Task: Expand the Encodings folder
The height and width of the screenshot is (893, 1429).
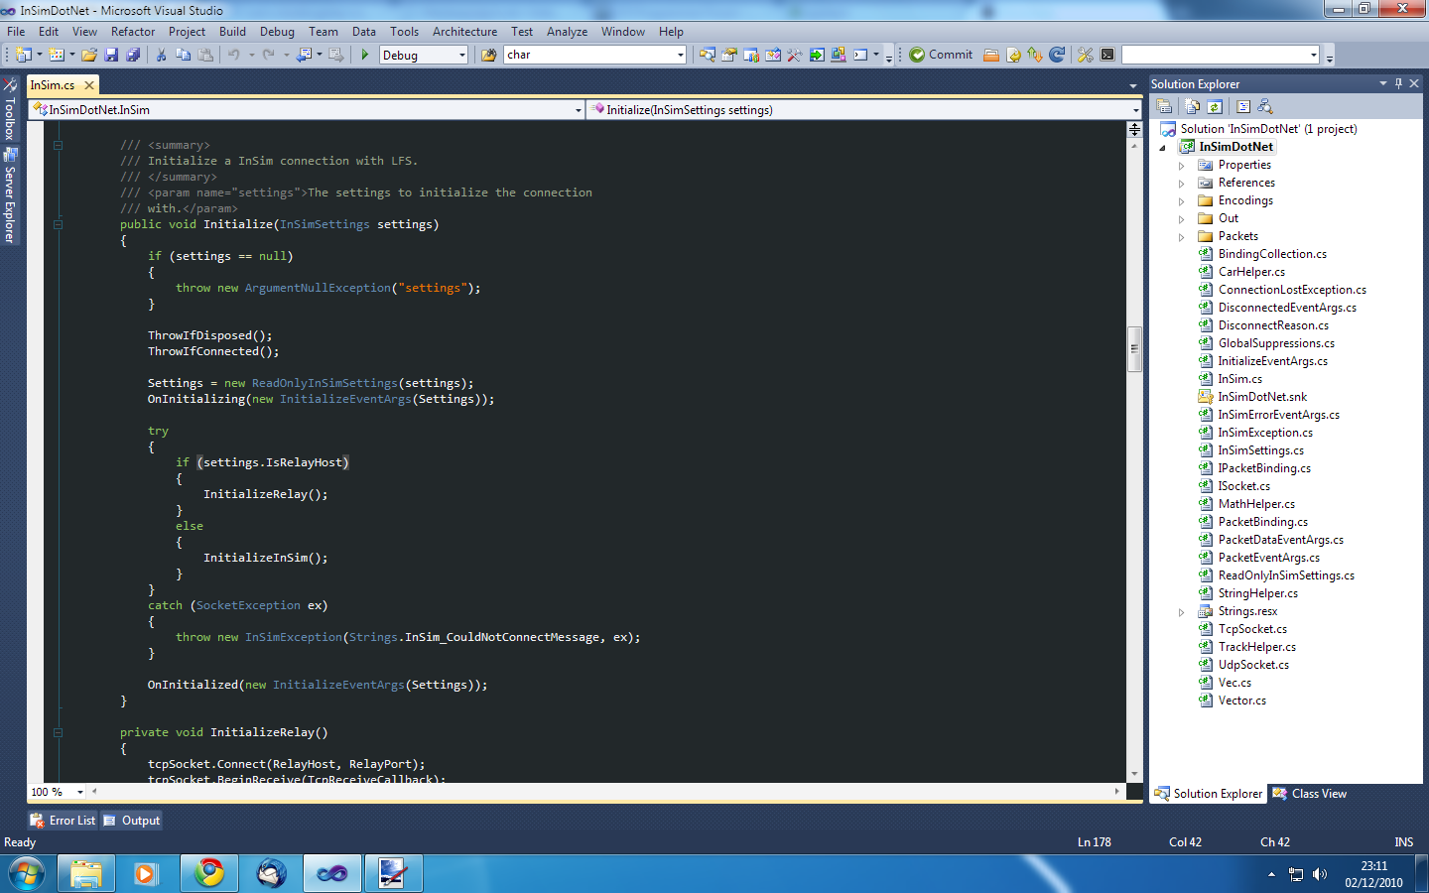Action: coord(1181,201)
